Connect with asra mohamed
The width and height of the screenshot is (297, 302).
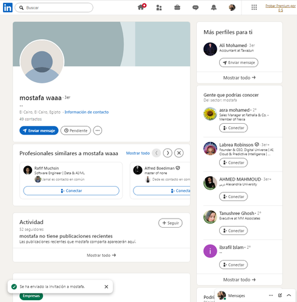click(x=234, y=128)
